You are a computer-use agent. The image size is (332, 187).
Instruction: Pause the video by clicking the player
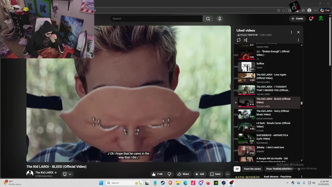click(x=128, y=94)
